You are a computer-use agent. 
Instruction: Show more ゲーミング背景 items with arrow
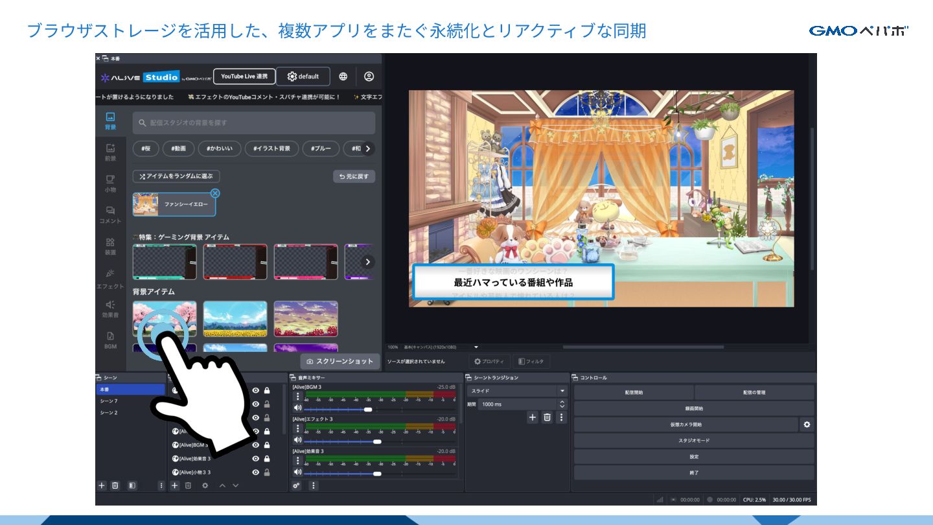point(368,262)
